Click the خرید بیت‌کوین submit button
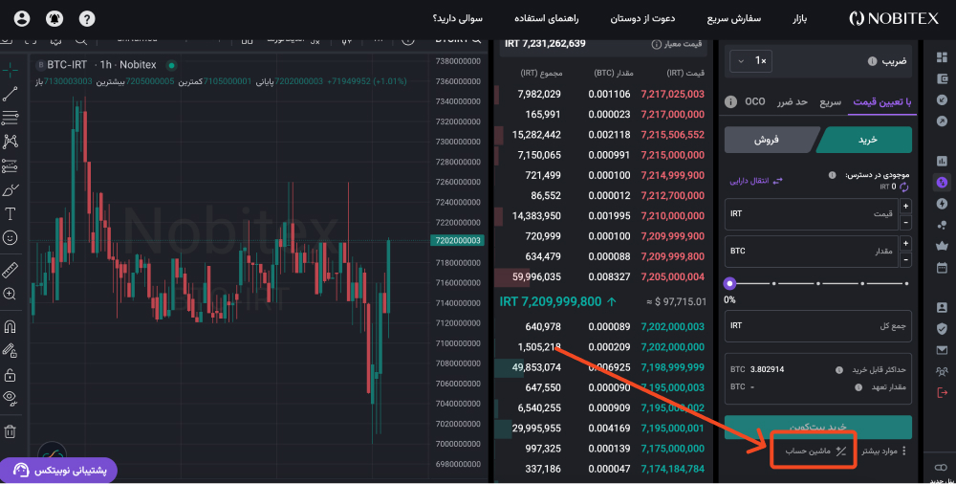956x484 pixels. pos(818,426)
